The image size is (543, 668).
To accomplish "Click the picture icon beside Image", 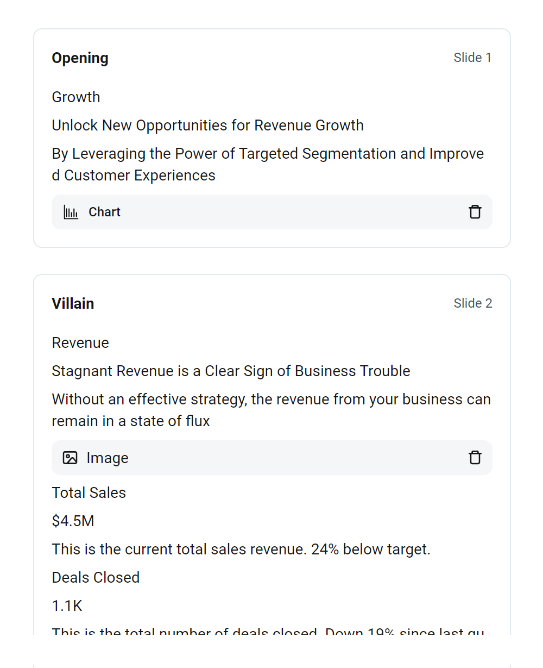I will point(70,458).
